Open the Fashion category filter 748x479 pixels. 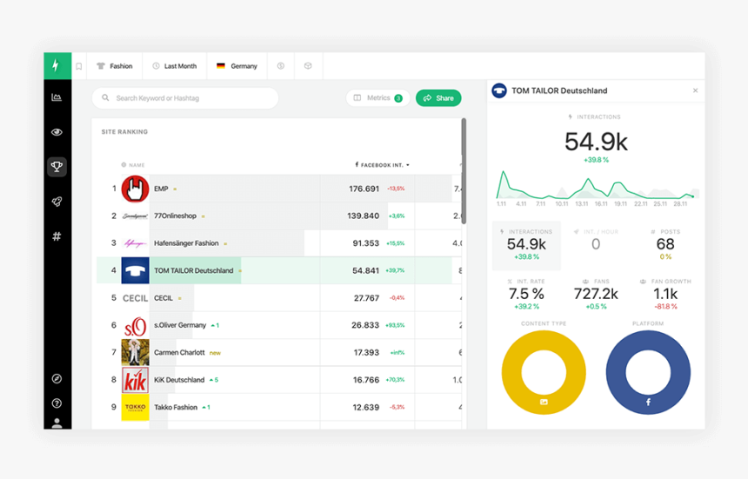point(115,66)
